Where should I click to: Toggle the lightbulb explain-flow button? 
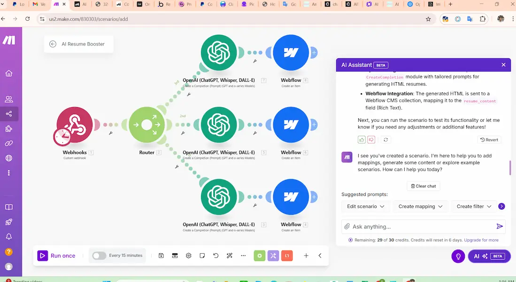(457, 256)
